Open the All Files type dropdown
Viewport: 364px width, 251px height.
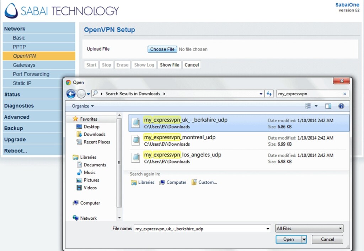pyautogui.click(x=309, y=229)
